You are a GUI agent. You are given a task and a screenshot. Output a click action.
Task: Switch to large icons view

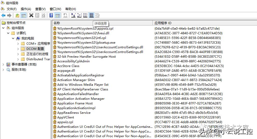point(73,15)
